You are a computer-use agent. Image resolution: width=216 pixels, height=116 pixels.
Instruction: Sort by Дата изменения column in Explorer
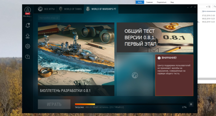[x=209, y=11]
